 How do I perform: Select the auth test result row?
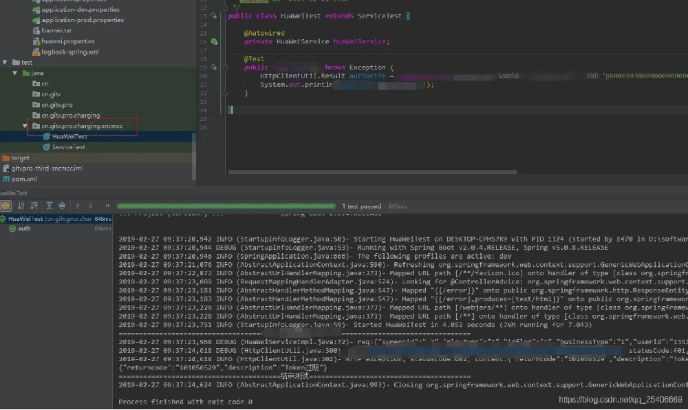tap(56, 228)
